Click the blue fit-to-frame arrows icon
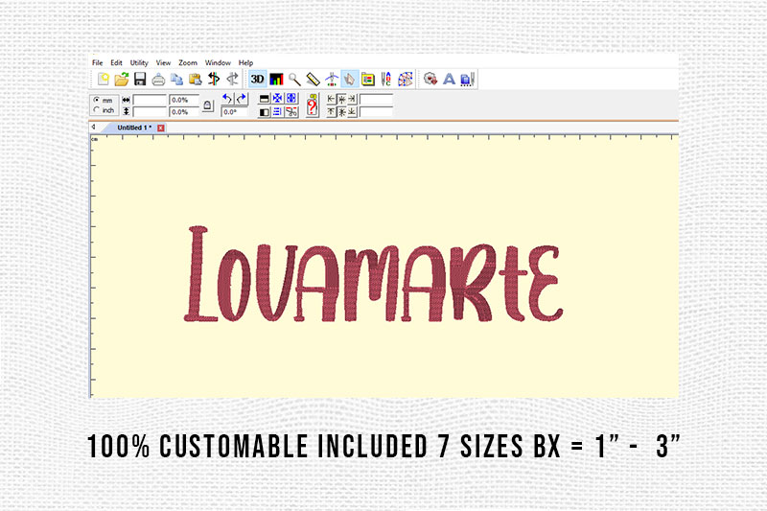The height and width of the screenshot is (511, 767). 291,99
